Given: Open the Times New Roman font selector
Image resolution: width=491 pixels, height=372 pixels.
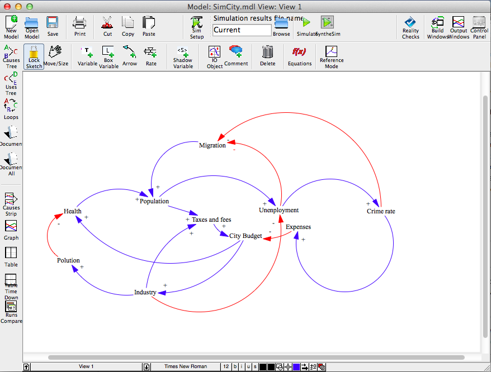Looking at the screenshot, I should pos(185,366).
